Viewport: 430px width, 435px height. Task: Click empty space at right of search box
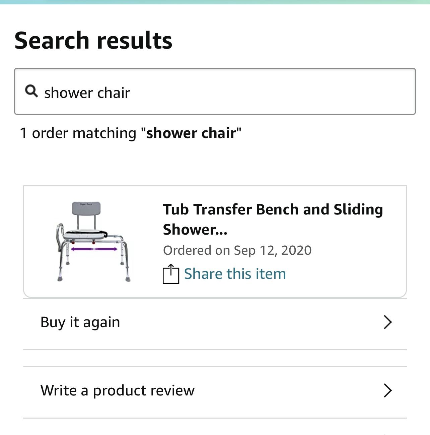click(x=301, y=91)
